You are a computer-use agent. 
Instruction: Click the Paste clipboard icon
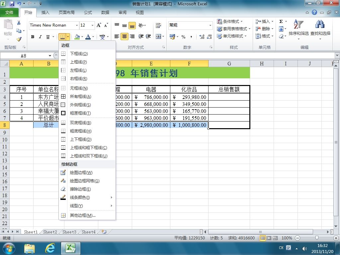click(x=8, y=24)
